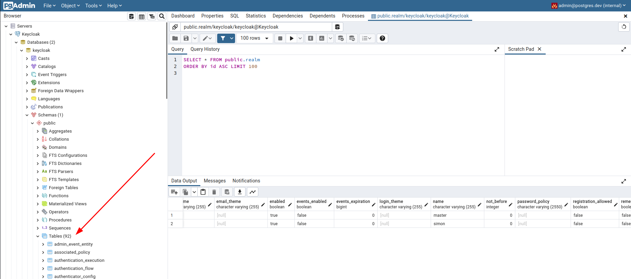Open the copy options dropdown arrow
This screenshot has width=631, height=279.
194,192
